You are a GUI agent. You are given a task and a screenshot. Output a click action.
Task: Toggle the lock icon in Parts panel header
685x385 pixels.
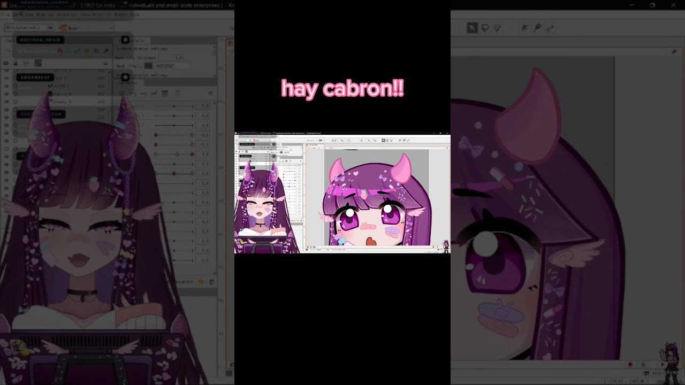click(16, 63)
